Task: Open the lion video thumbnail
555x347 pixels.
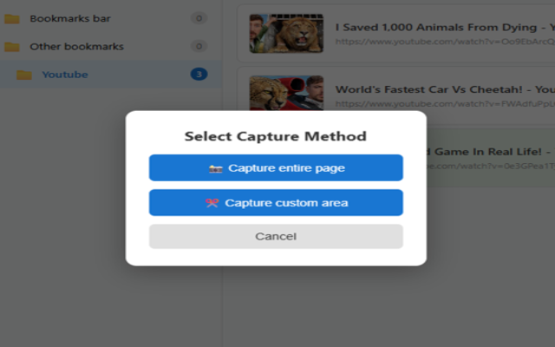Action: point(286,33)
